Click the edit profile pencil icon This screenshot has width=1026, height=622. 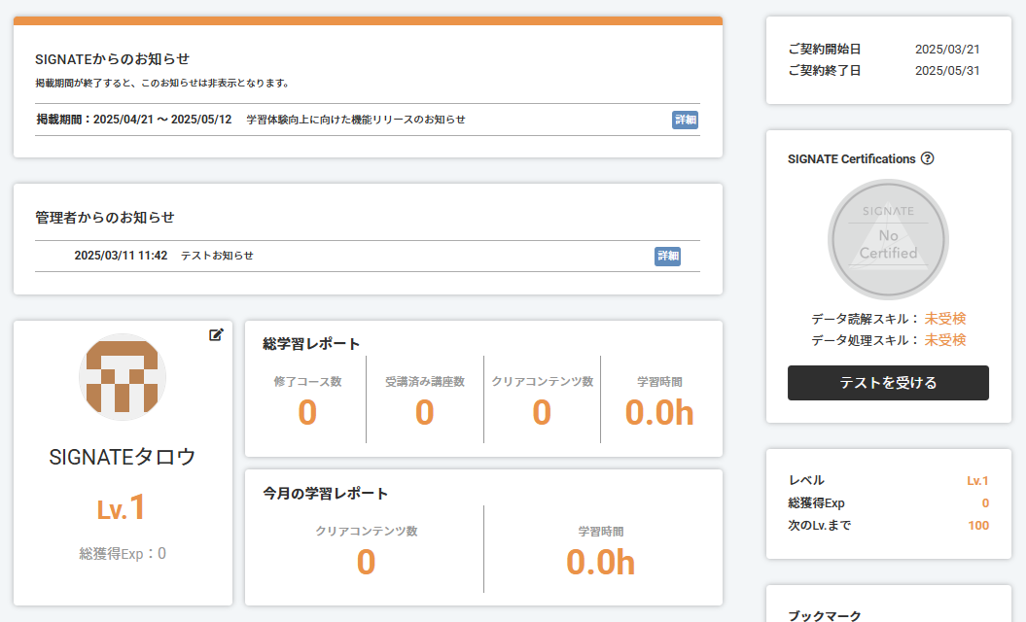tap(216, 335)
